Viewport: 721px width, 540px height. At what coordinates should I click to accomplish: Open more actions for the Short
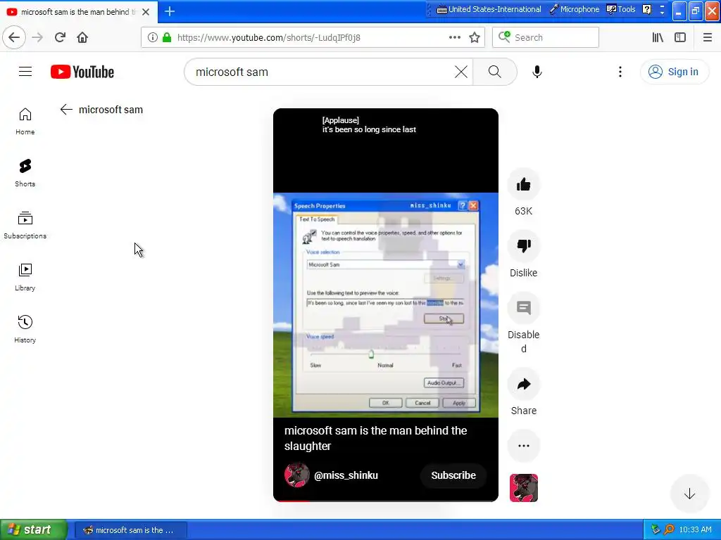(523, 445)
